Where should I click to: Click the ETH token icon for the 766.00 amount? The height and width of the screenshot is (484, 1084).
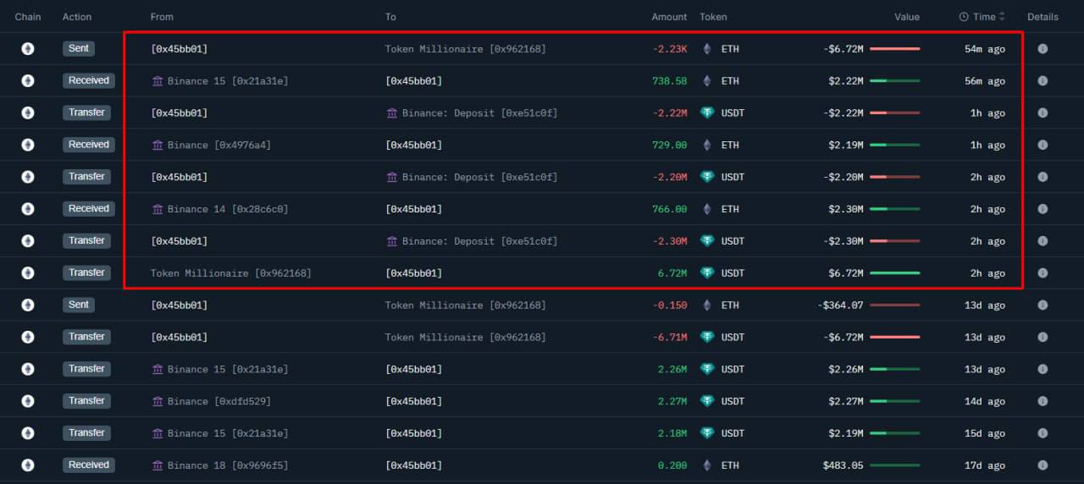(707, 209)
